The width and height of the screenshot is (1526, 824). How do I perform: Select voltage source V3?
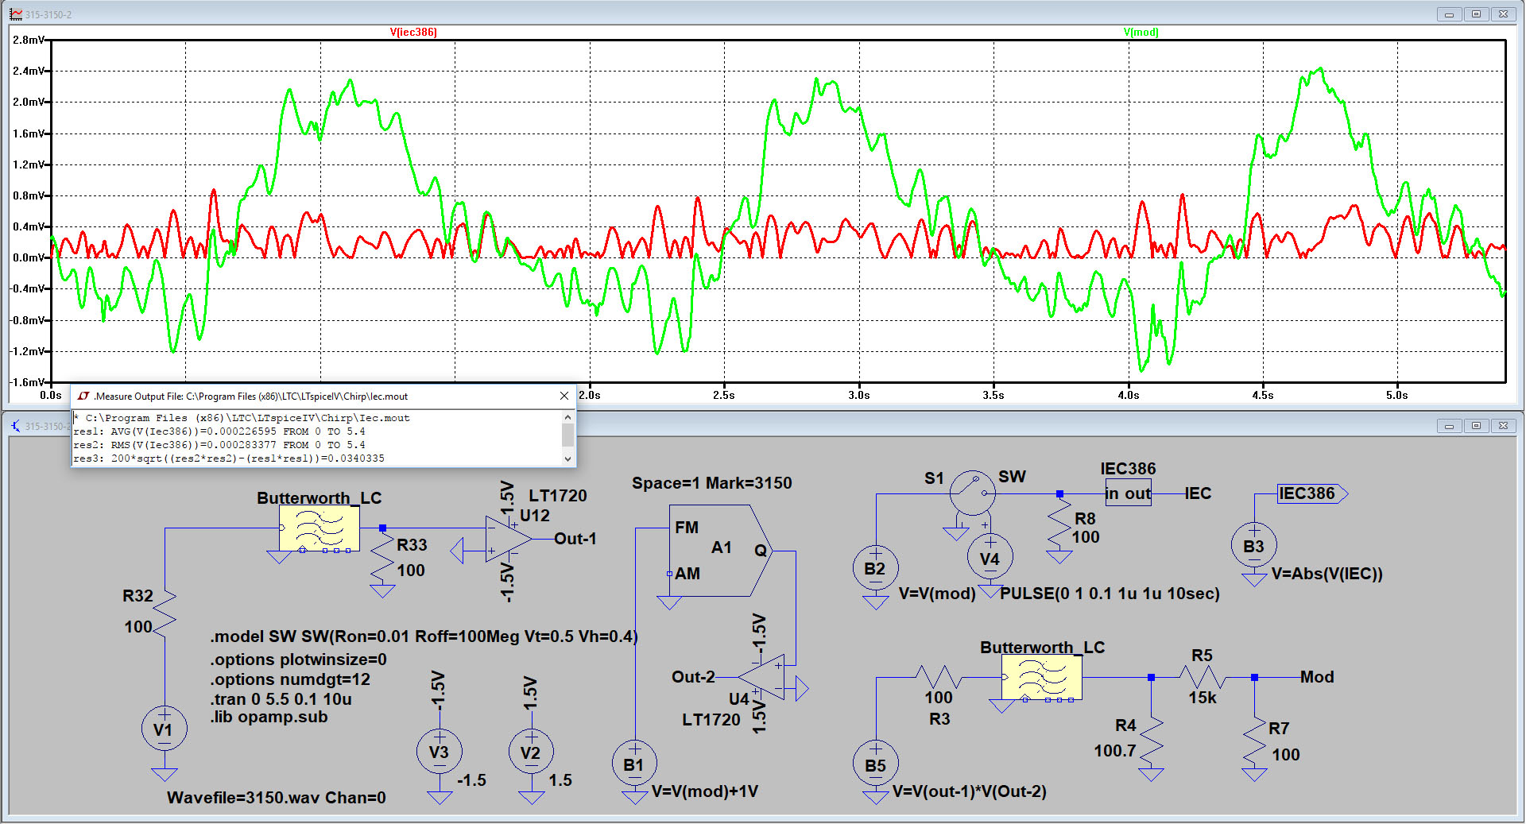[440, 751]
